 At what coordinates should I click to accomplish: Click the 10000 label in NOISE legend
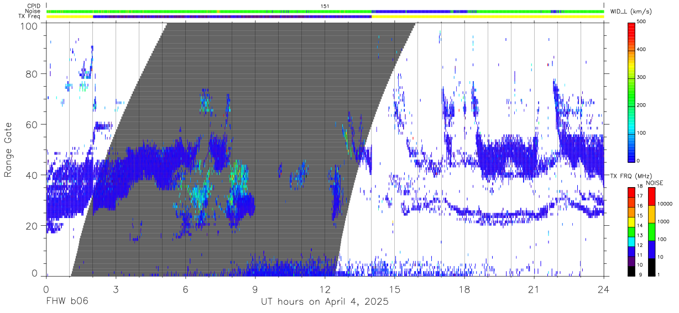[x=665, y=204]
